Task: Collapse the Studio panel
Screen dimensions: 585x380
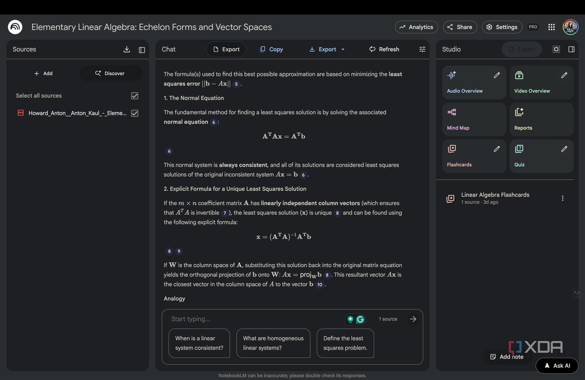Action: pyautogui.click(x=571, y=50)
